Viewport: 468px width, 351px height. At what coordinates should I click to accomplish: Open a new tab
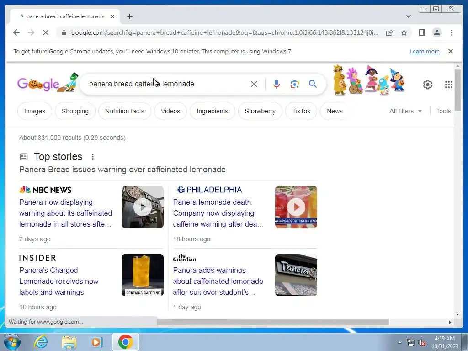tap(129, 16)
